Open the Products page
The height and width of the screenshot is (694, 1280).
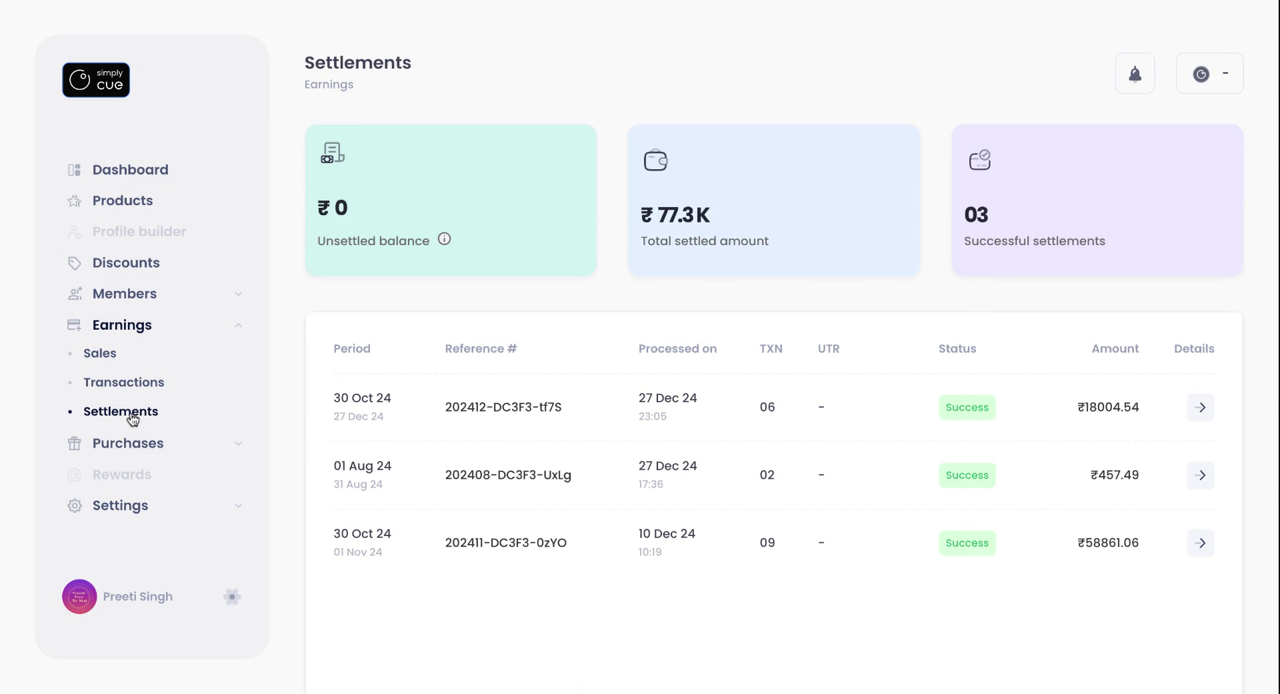coord(123,200)
